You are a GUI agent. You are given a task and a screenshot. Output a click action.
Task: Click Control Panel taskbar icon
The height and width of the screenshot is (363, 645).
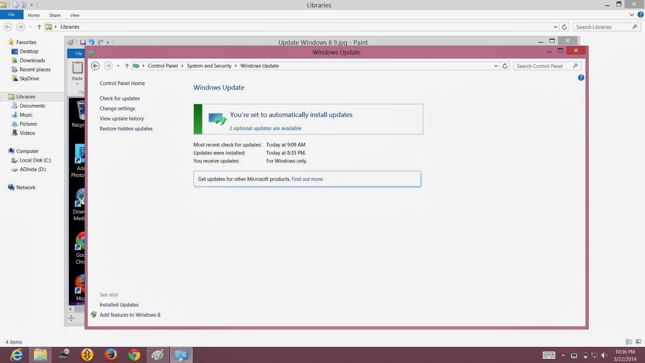(x=181, y=355)
